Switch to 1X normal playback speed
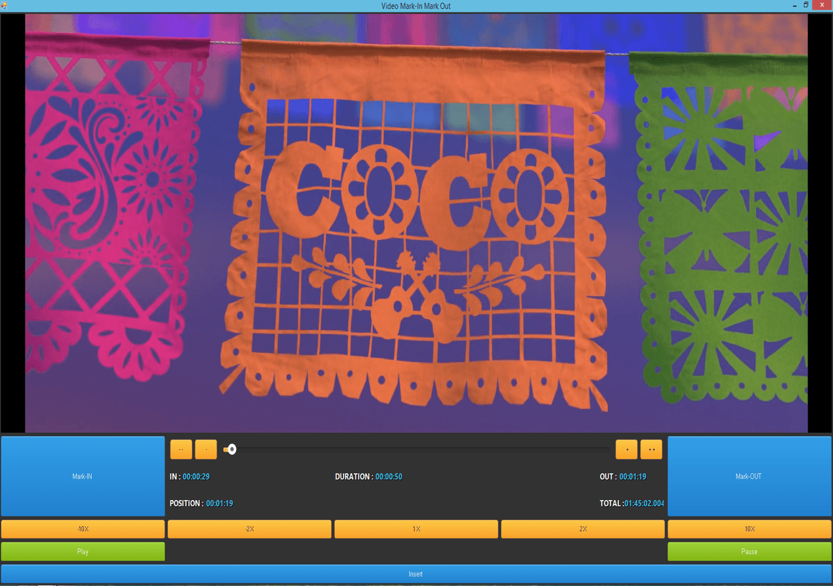833x586 pixels. 416,529
